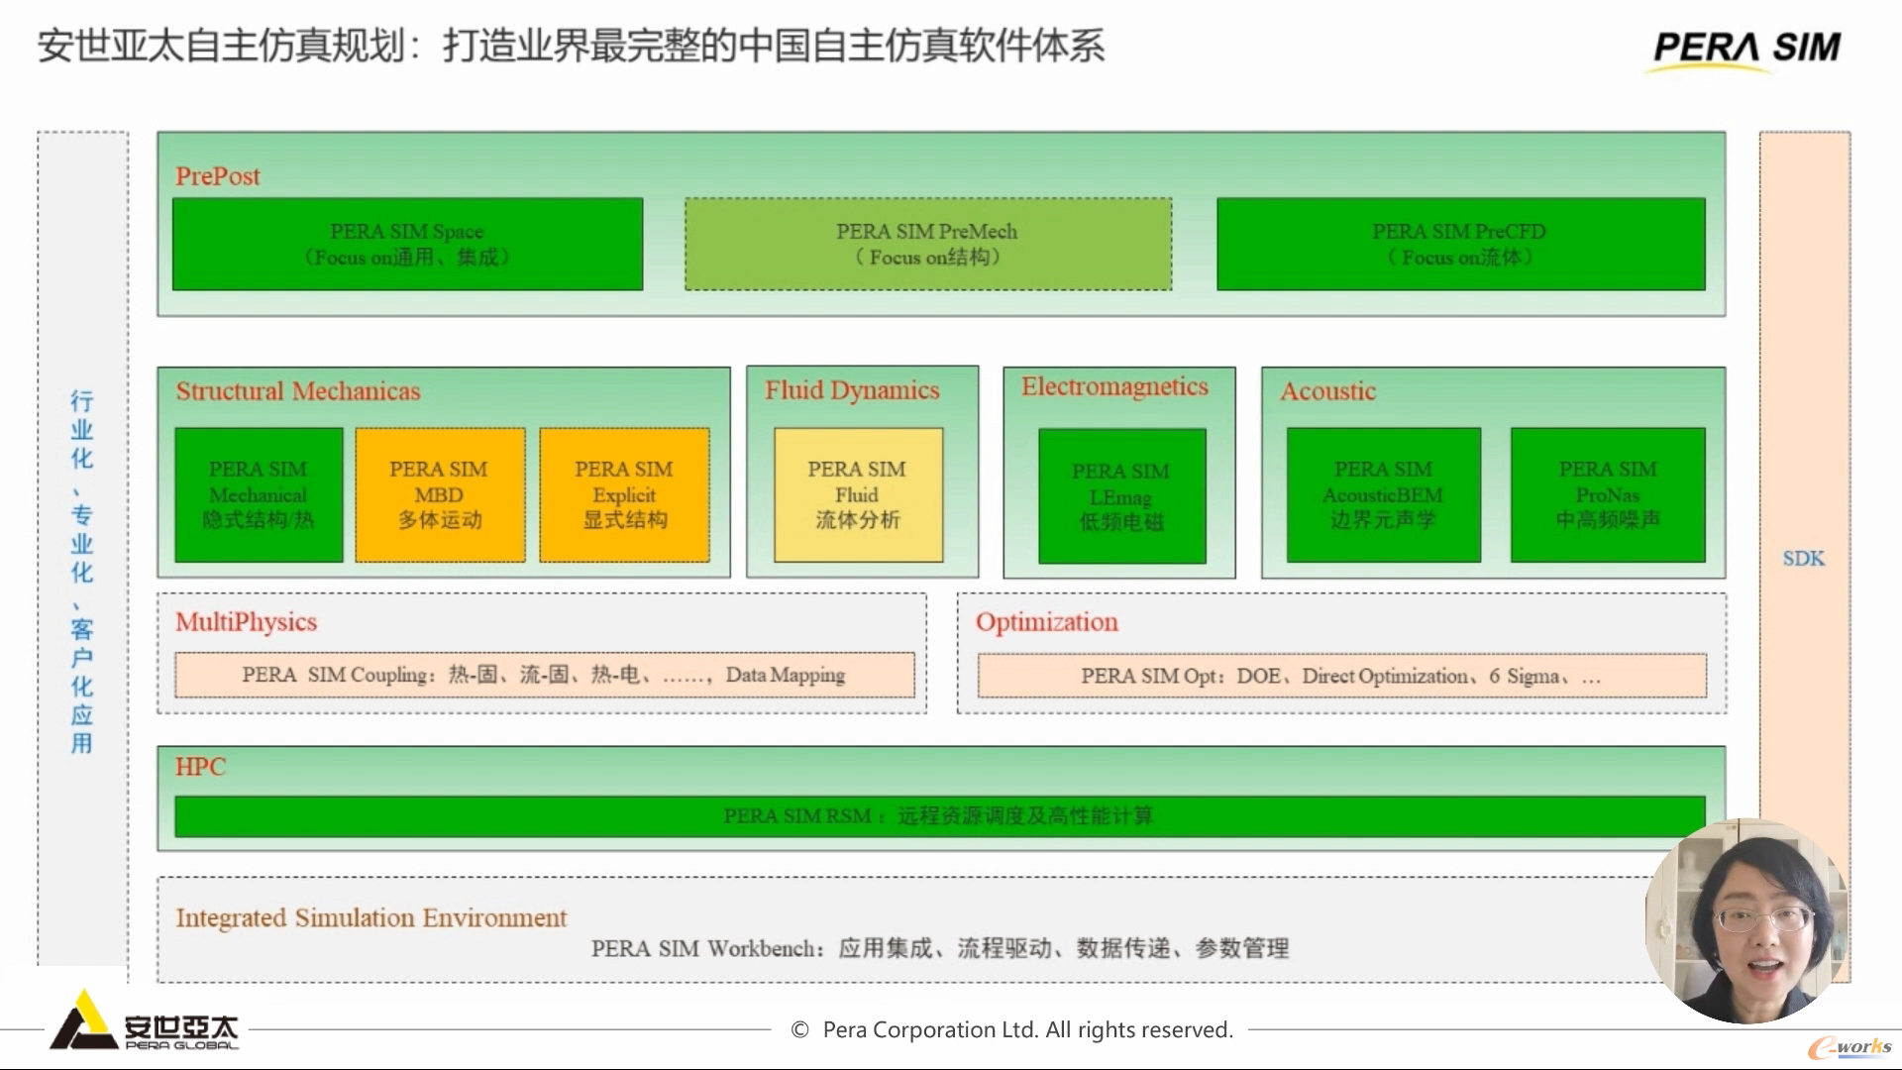Click the Integrated Simulation Environment heading
This screenshot has height=1070, width=1902.
[371, 918]
